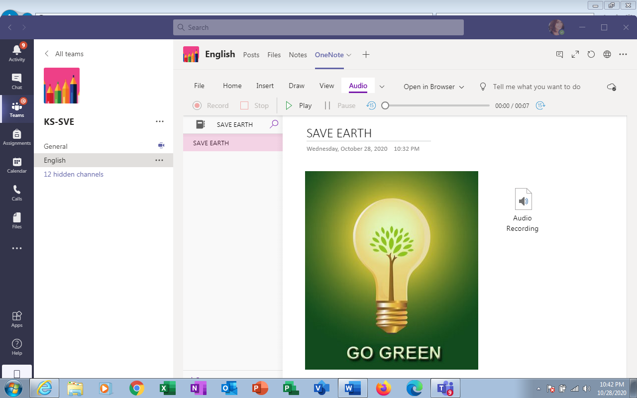This screenshot has width=637, height=398.
Task: Open the OneNote tab dropdown chevron
Action: click(x=349, y=55)
